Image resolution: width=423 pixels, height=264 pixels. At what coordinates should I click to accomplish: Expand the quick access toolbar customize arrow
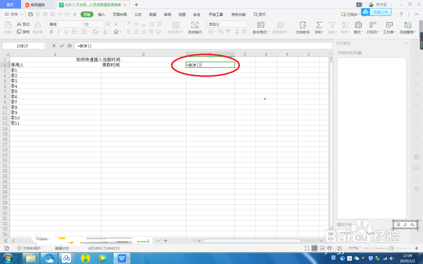(75, 14)
